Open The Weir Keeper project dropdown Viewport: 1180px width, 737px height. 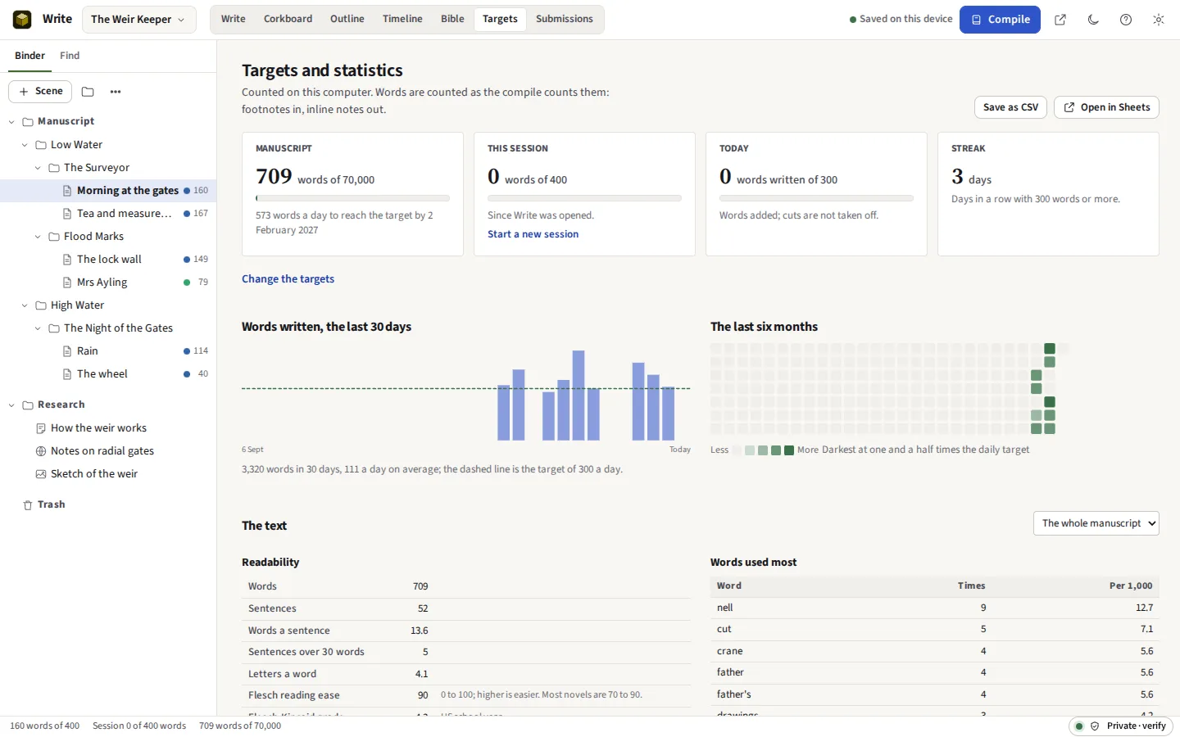click(139, 20)
